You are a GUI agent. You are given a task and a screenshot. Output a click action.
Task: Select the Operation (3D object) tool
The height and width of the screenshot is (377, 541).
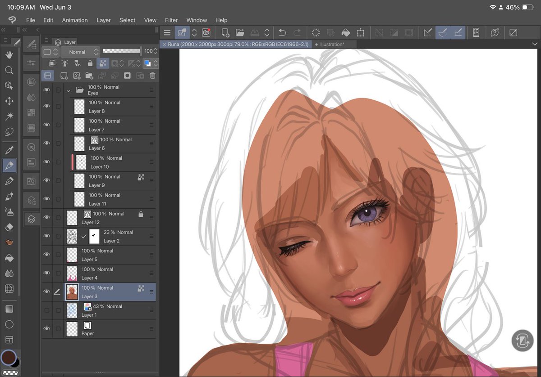(9, 85)
